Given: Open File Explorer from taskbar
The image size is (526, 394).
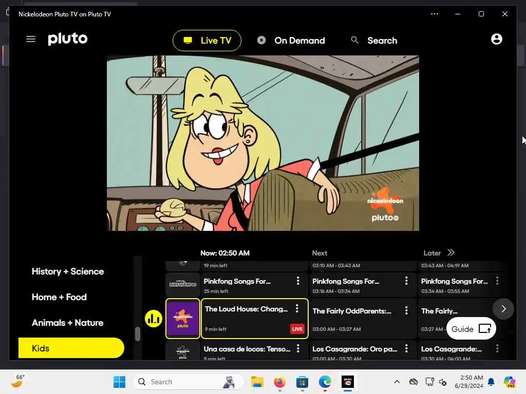Looking at the screenshot, I should (x=257, y=382).
